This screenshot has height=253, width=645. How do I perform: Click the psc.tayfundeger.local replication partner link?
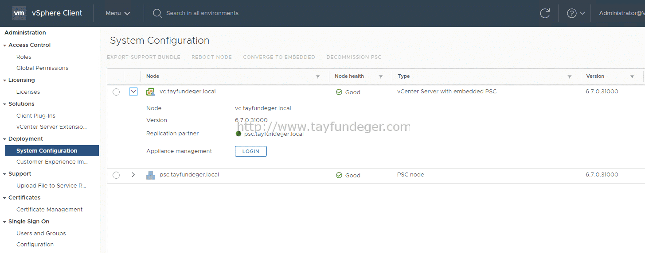[274, 134]
